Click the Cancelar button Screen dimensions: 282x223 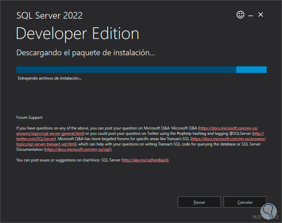click(245, 202)
